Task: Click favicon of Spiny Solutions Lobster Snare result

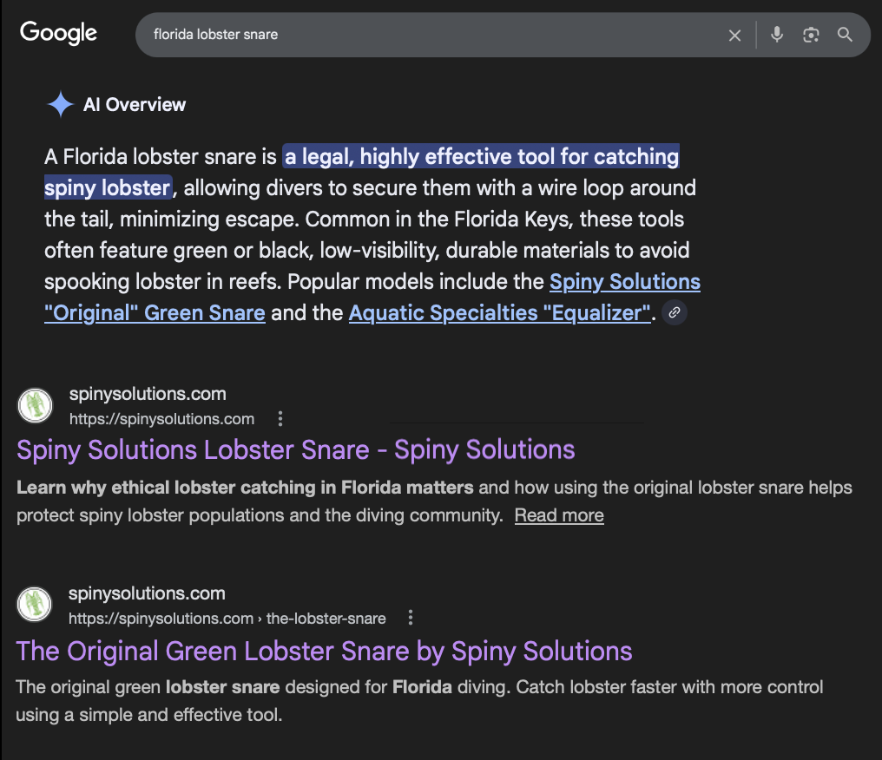Action: [x=35, y=405]
